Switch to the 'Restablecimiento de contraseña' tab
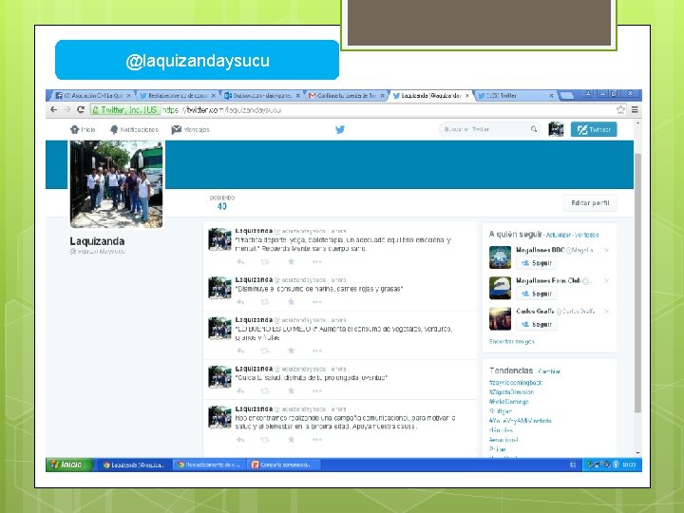The image size is (684, 513). coord(177,96)
